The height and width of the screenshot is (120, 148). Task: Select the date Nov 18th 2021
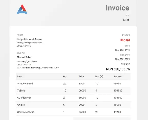tap(122, 50)
